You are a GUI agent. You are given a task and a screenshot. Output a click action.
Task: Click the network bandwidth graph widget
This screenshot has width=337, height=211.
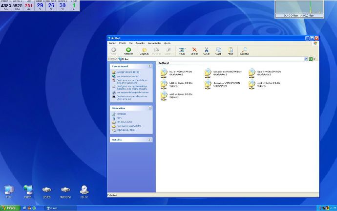(299, 9)
